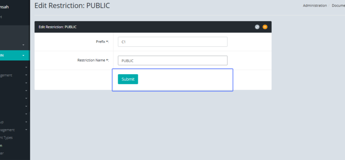Click the "Prefix *" field label
This screenshot has width=345, height=160.
tap(102, 42)
